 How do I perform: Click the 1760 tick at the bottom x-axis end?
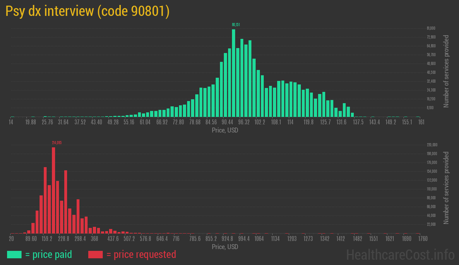(x=423, y=239)
